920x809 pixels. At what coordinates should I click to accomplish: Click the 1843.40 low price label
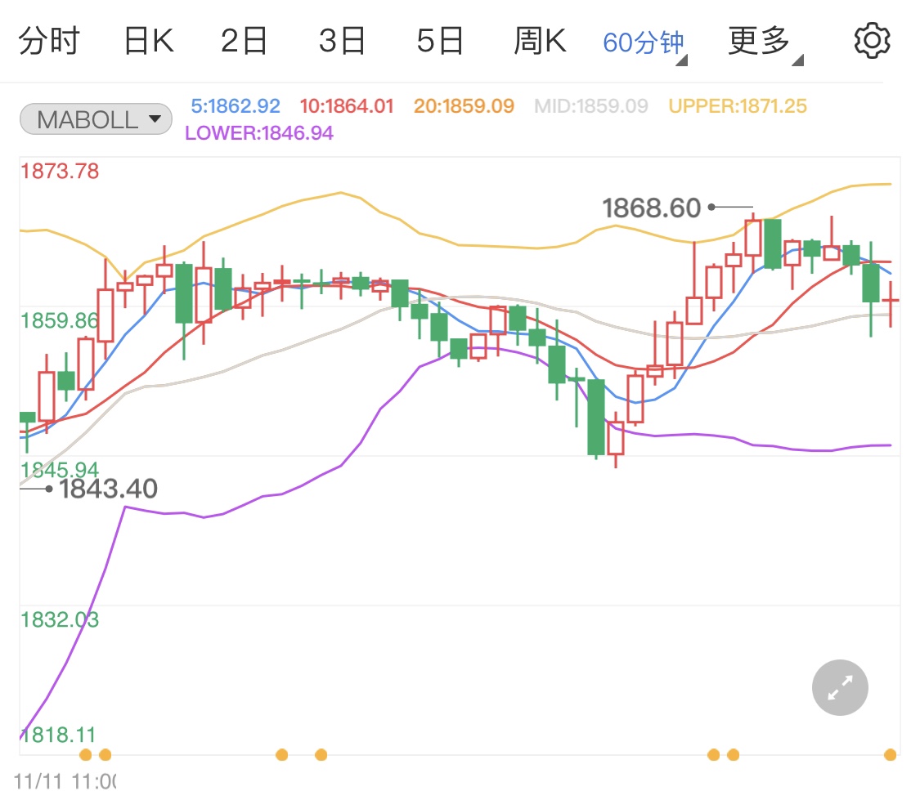coord(109,489)
